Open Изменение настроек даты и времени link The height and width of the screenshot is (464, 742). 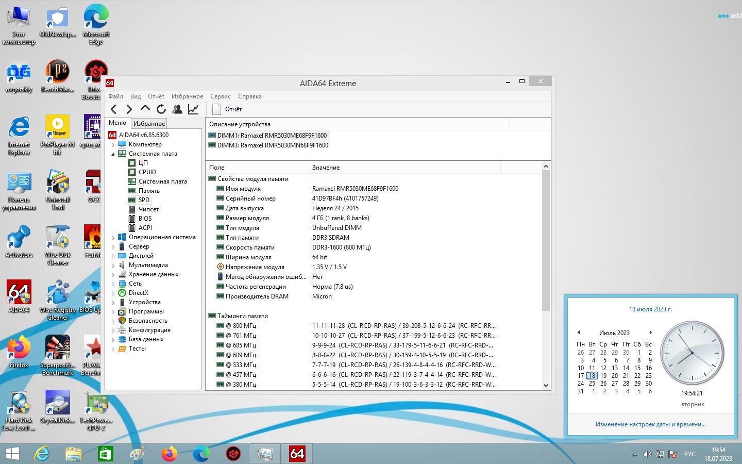(x=651, y=424)
